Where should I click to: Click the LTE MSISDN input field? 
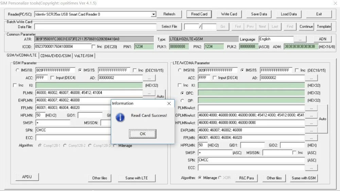click(277, 153)
